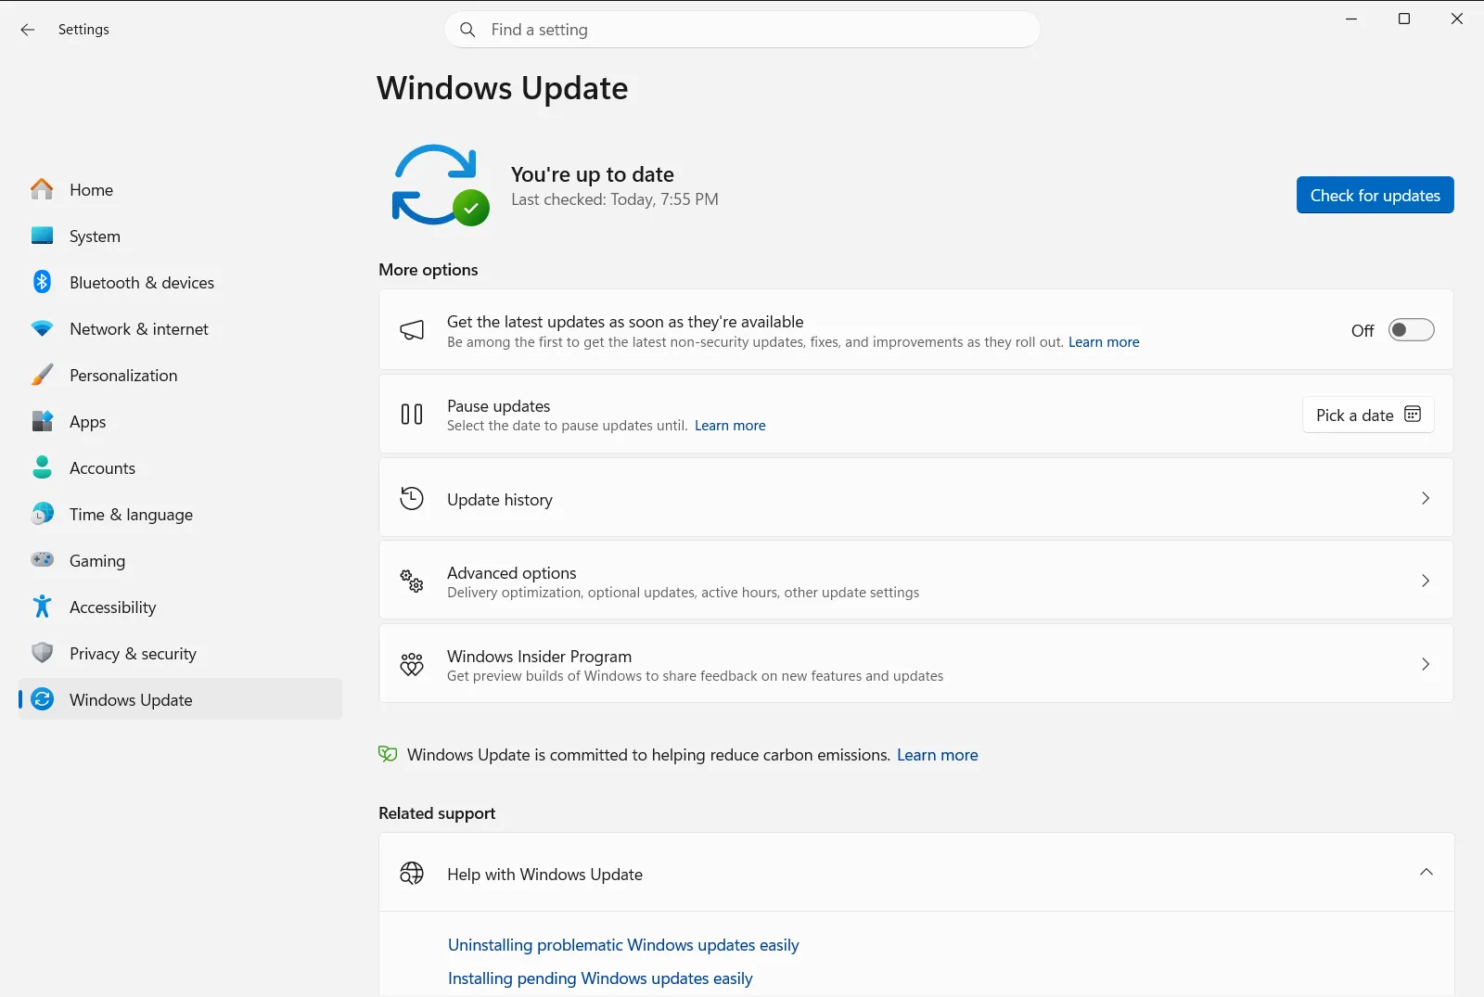The width and height of the screenshot is (1484, 997).
Task: Click the Advanced options gears icon
Action: [x=412, y=582]
